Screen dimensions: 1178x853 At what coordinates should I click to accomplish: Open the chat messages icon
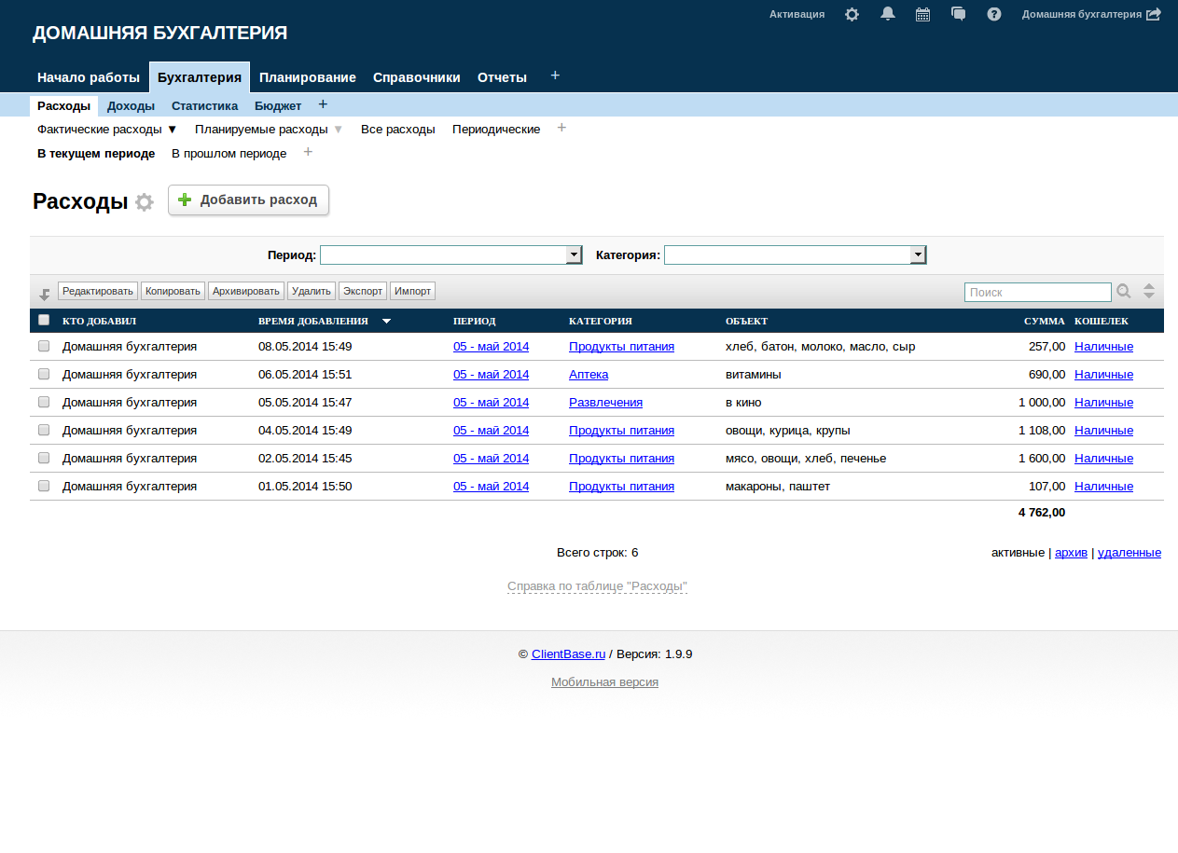tap(958, 14)
